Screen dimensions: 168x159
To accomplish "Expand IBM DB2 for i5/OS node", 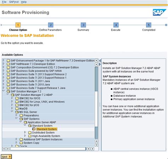I will pos(12,98).
